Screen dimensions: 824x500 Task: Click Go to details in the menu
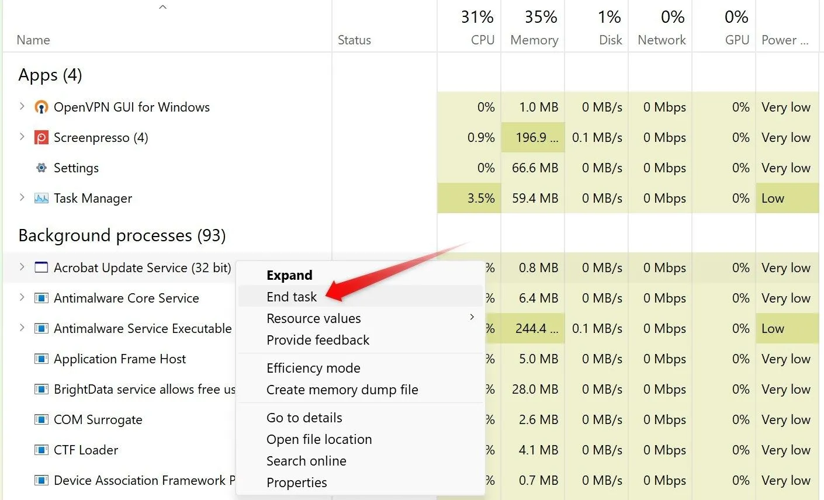[x=304, y=418]
